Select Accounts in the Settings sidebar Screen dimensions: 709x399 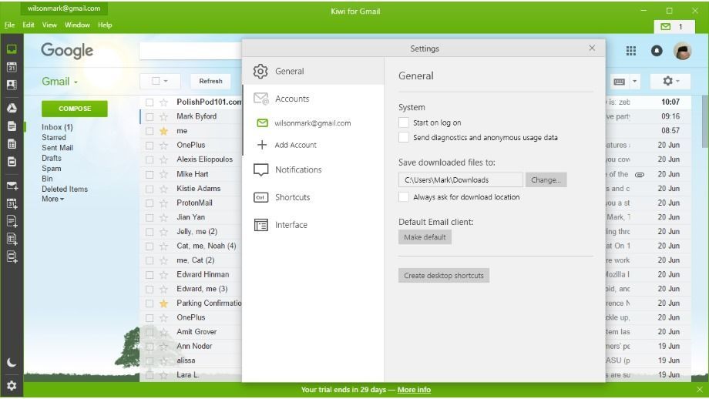click(314, 99)
